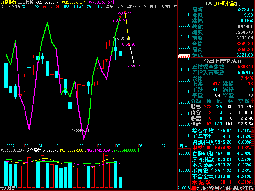Select 工業平均 index row
This screenshot has height=191, width=255.
click(x=221, y=136)
